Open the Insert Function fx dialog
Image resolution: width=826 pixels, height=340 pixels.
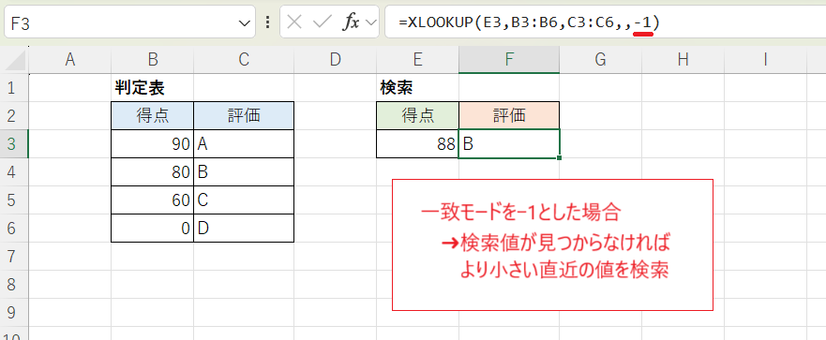click(351, 22)
